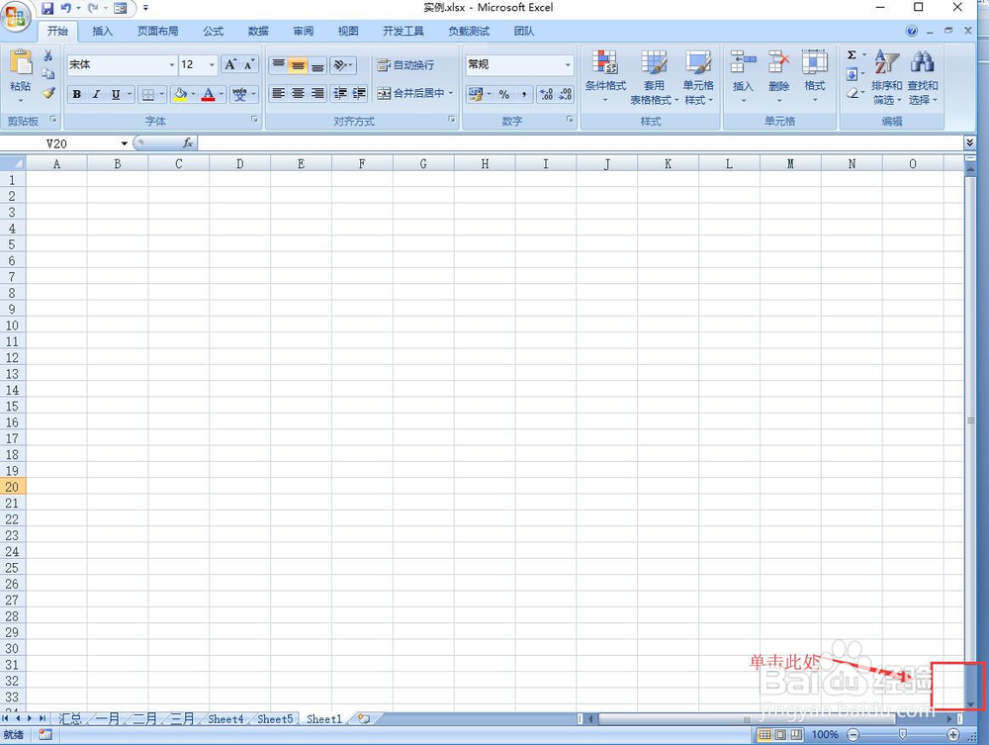
Task: Decrease indent of cell contents
Action: click(x=340, y=93)
